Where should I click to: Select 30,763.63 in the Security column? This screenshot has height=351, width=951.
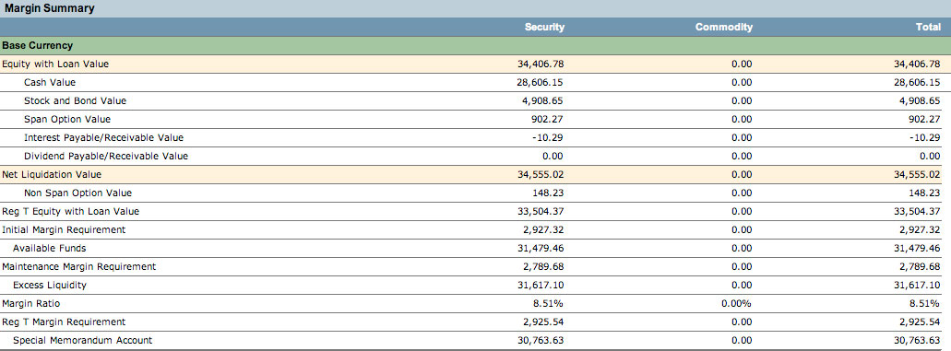541,341
